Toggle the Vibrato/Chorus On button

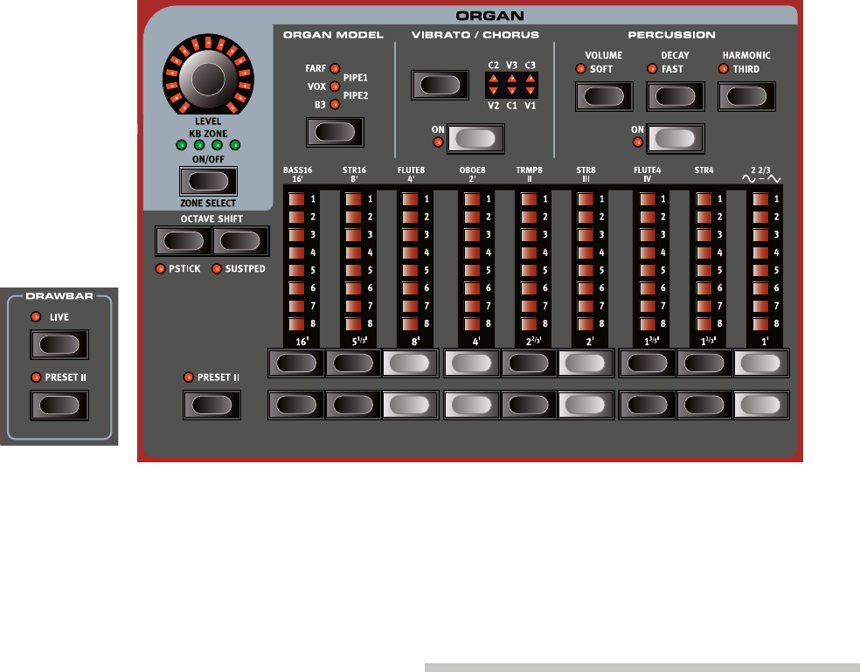click(x=475, y=139)
